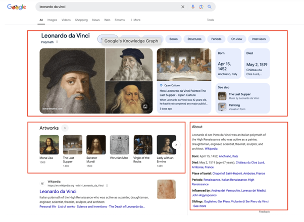Open the Tools option

pos(210,20)
